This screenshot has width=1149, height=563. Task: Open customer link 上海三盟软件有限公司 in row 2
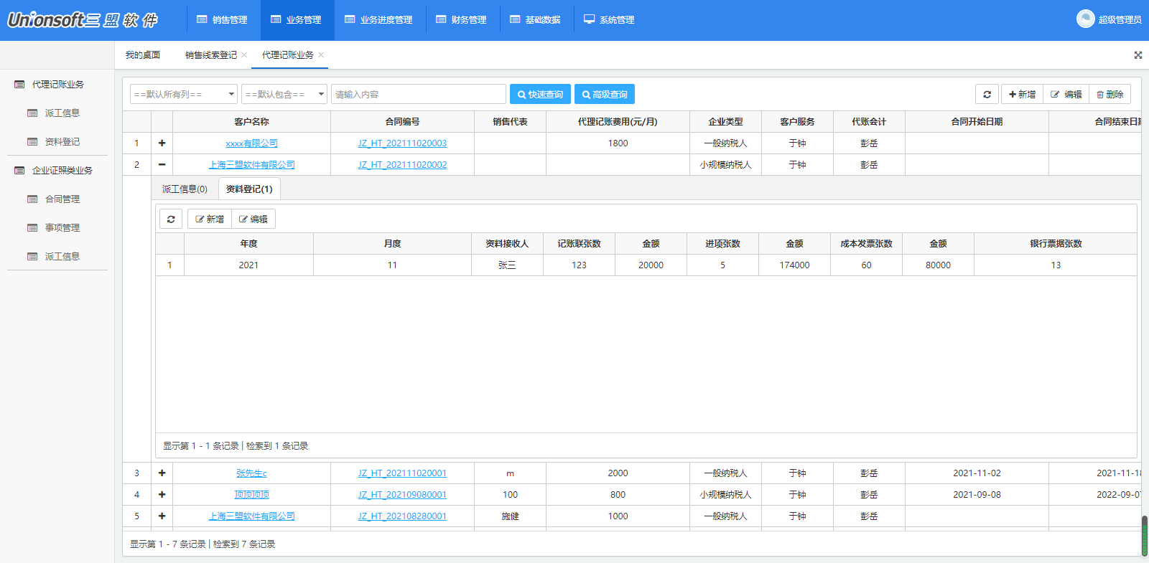point(251,165)
